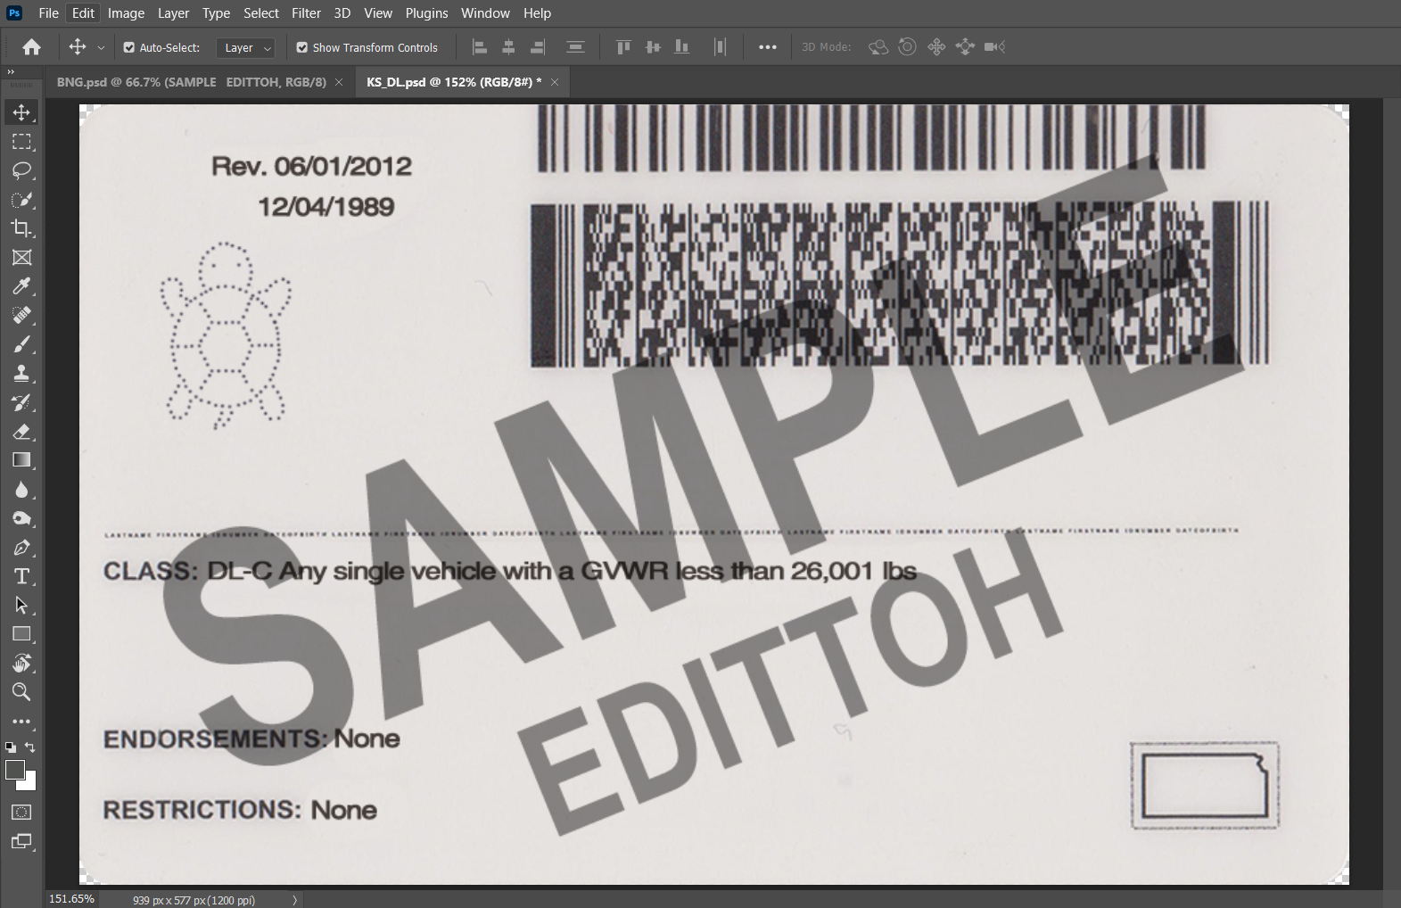The height and width of the screenshot is (908, 1401).
Task: Open the Plugins menu
Action: click(x=426, y=13)
